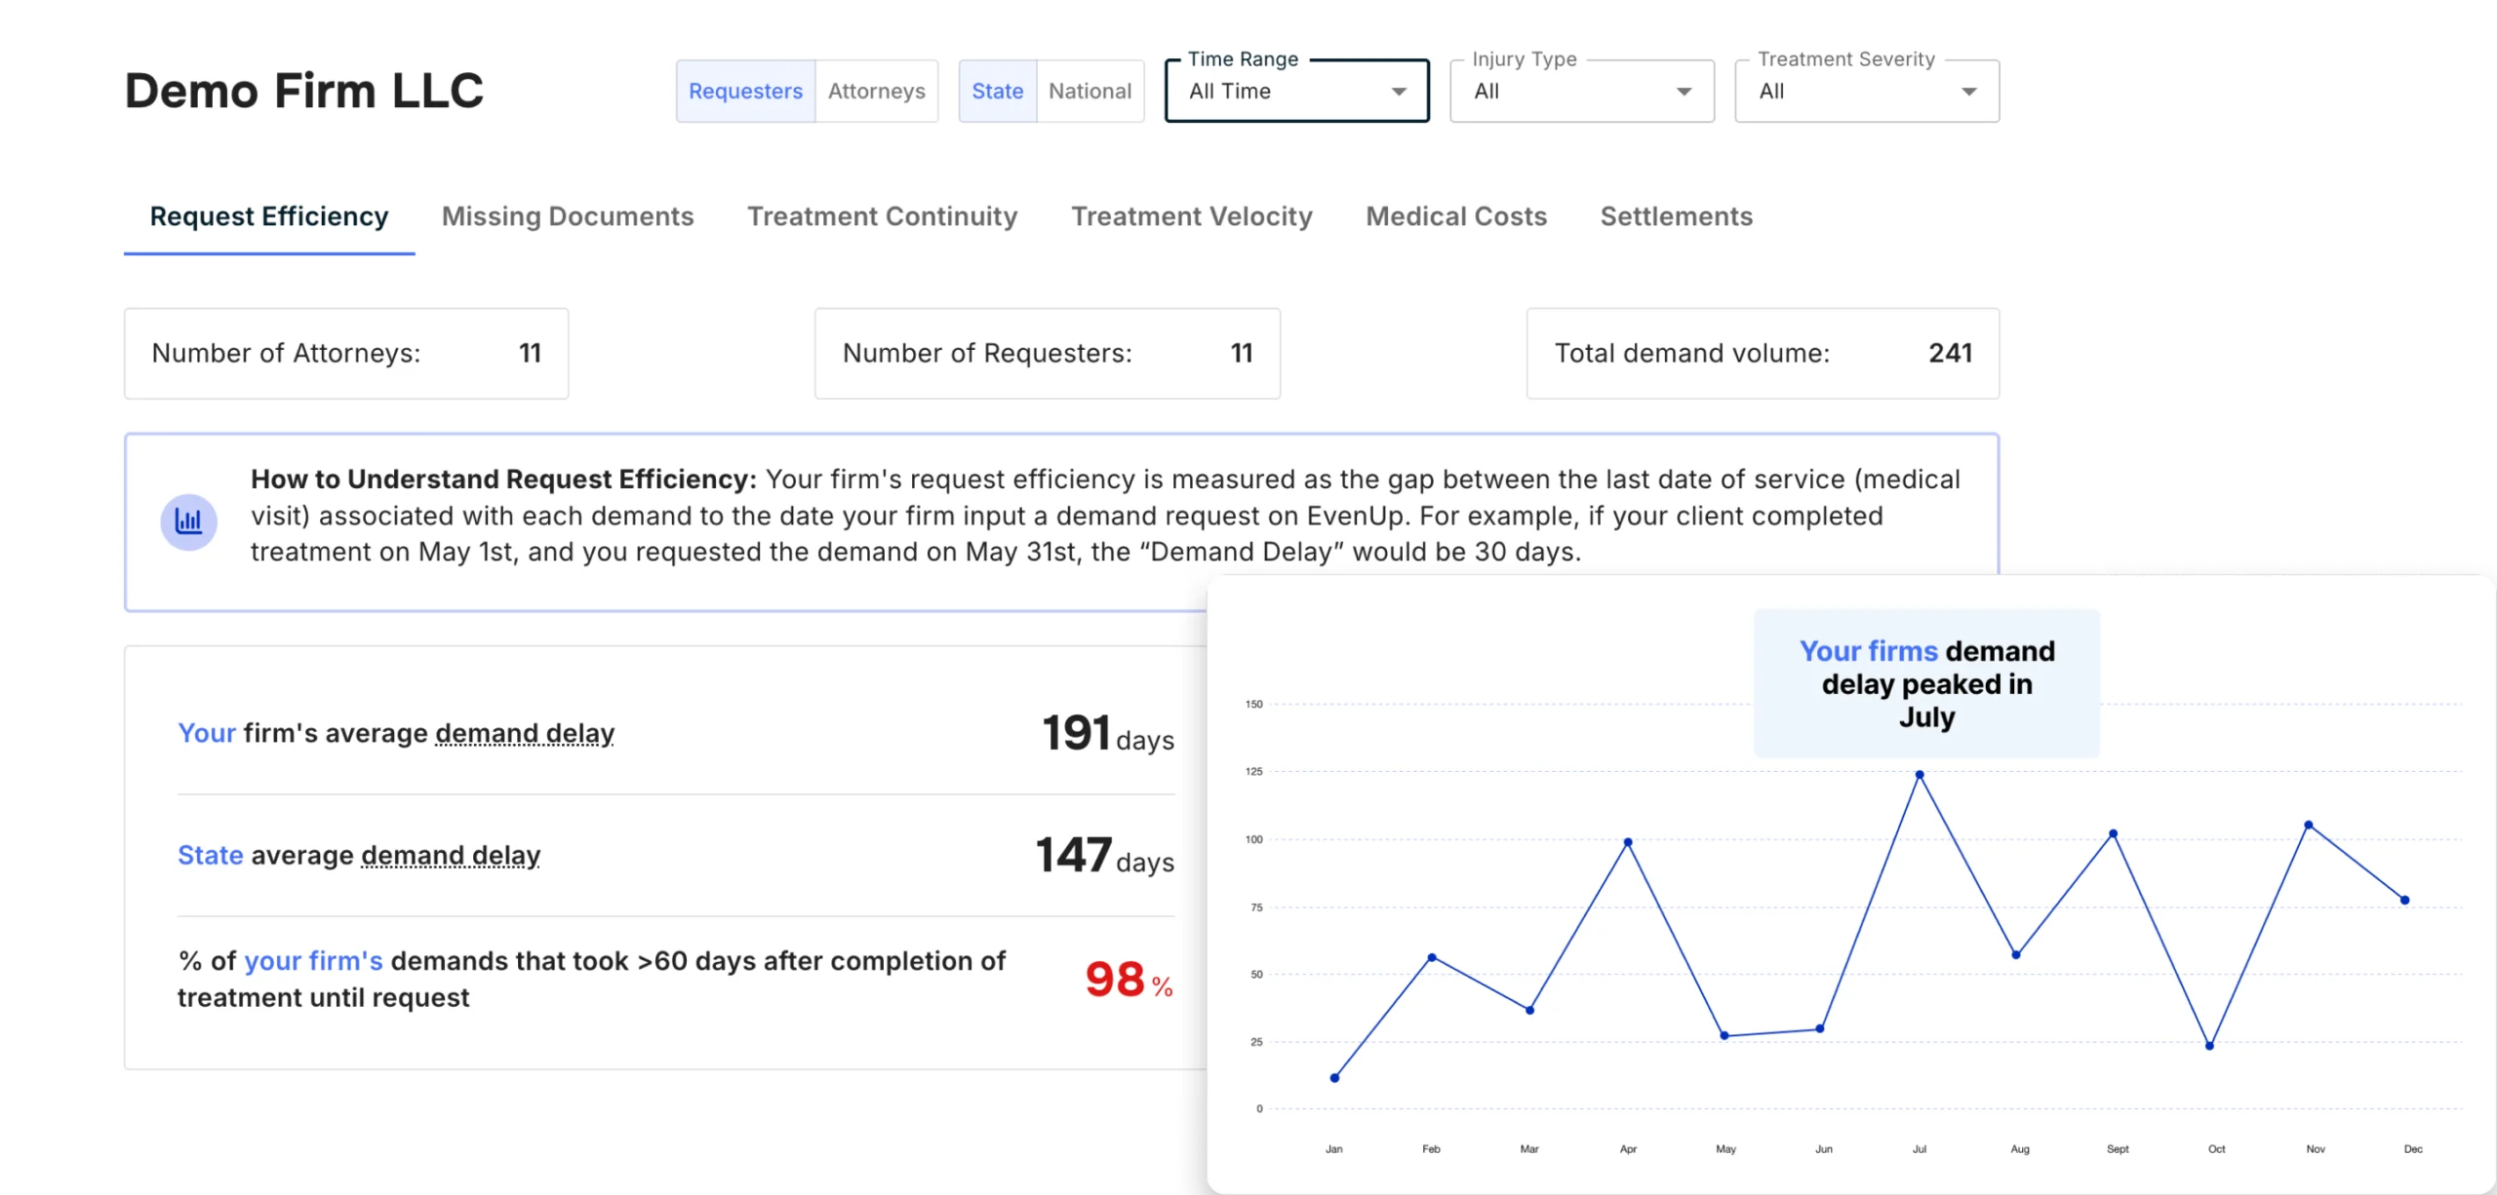Click the Total demand volume card
The image size is (2497, 1195).
point(1762,353)
